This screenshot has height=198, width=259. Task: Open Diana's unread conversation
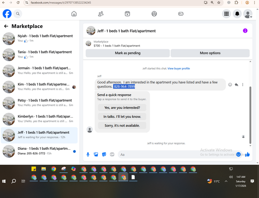click(x=39, y=151)
